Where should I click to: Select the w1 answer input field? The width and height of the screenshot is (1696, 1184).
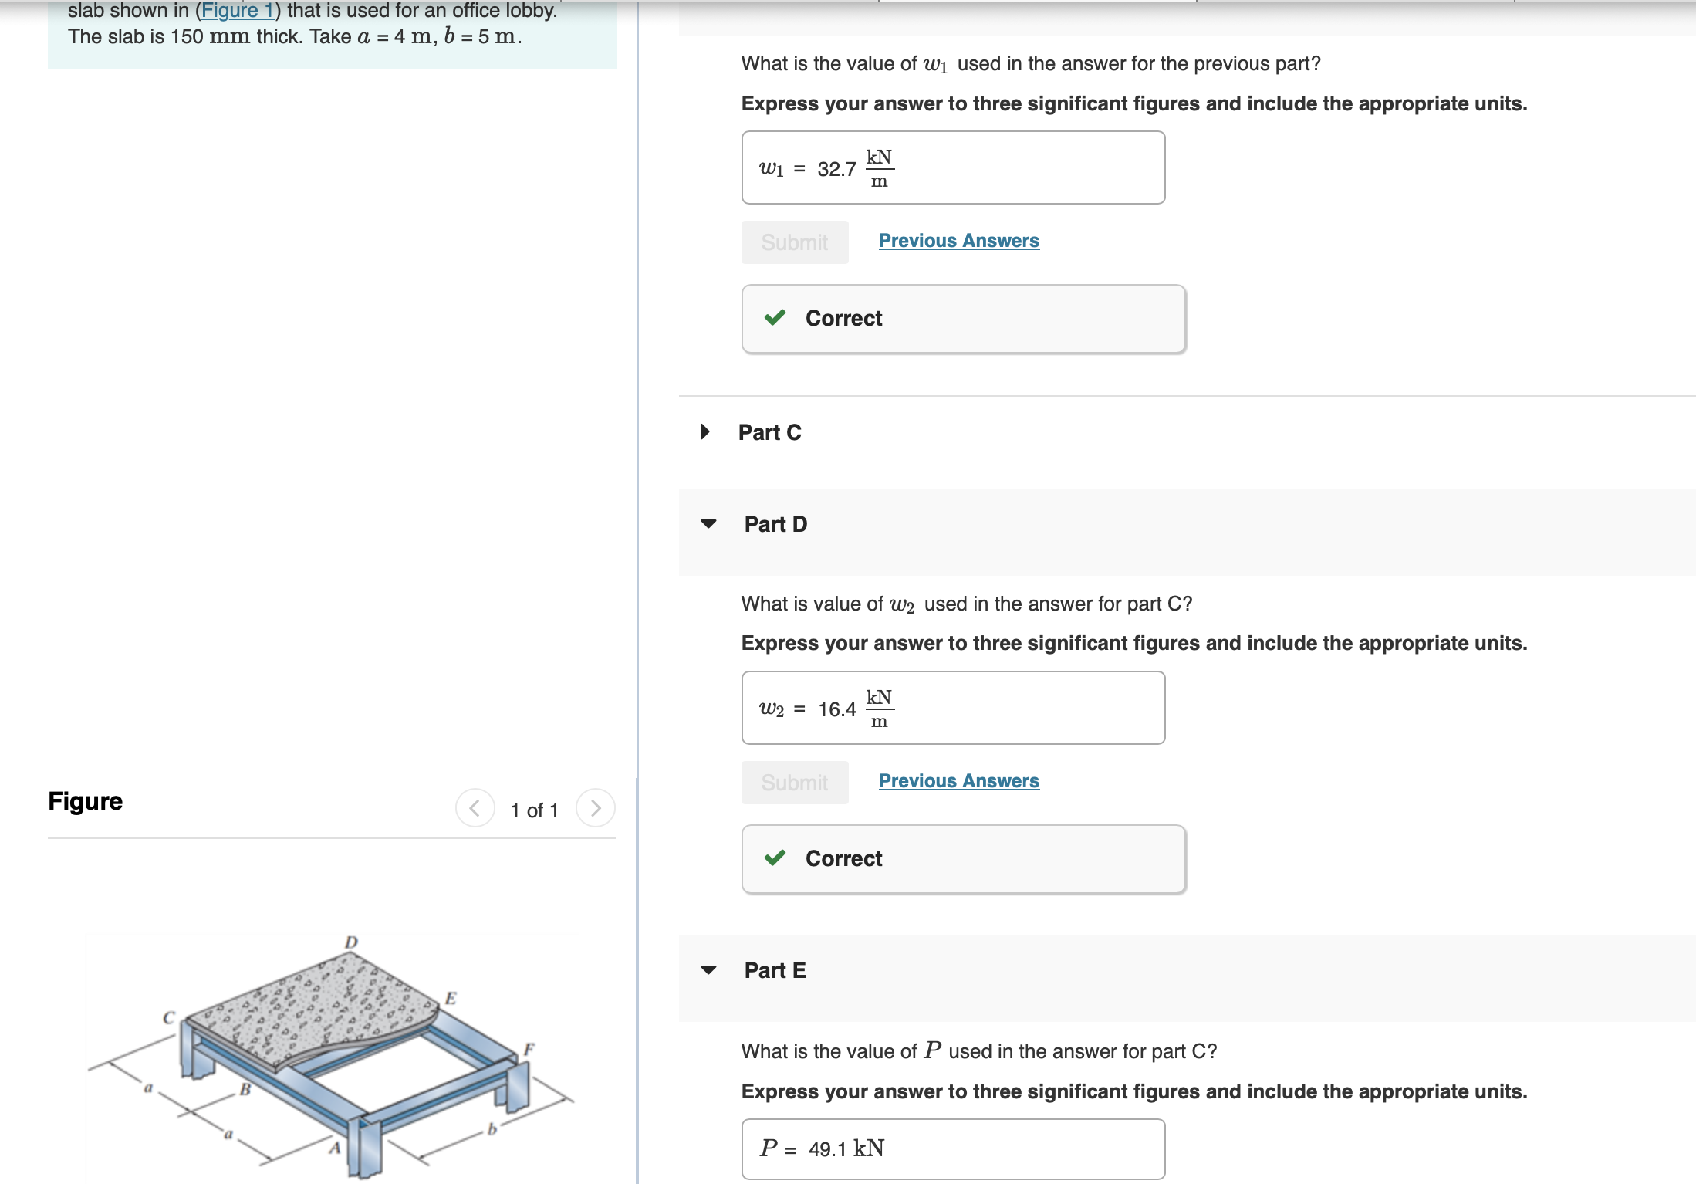(x=953, y=167)
